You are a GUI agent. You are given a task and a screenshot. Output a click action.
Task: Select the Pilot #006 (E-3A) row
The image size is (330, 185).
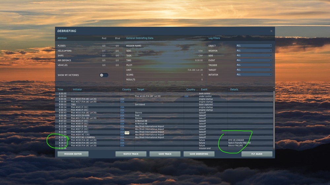click(x=165, y=126)
